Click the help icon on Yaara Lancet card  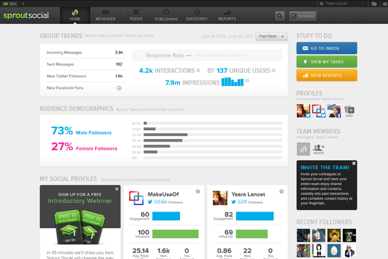282,192
